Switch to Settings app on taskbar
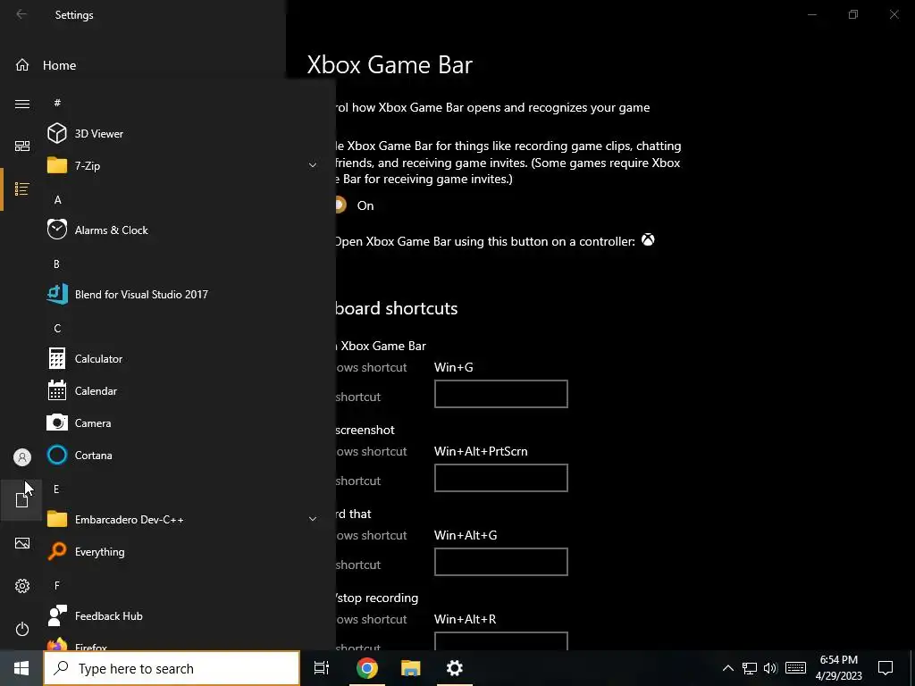 point(455,668)
